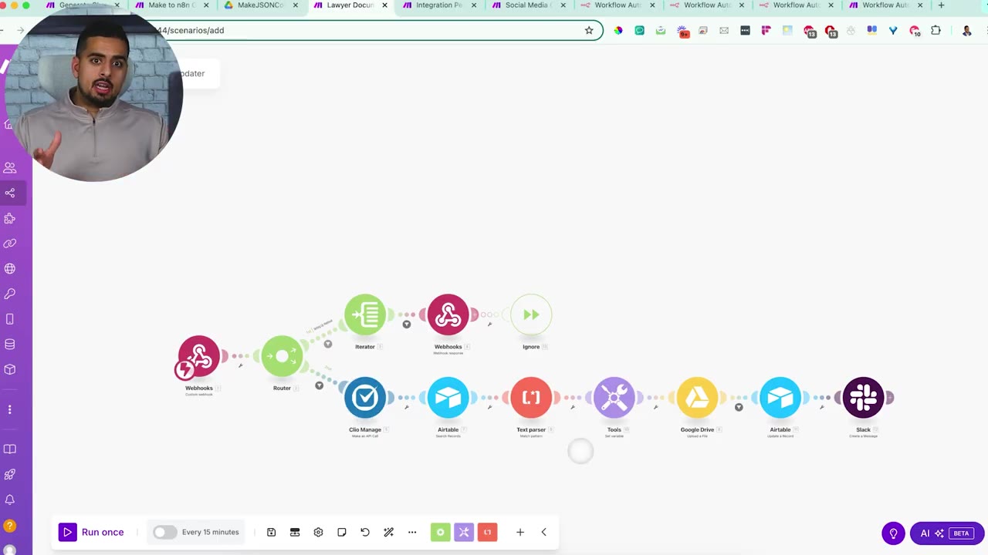Click the filter icon before the Iterator
The width and height of the screenshot is (988, 555).
[x=328, y=344]
